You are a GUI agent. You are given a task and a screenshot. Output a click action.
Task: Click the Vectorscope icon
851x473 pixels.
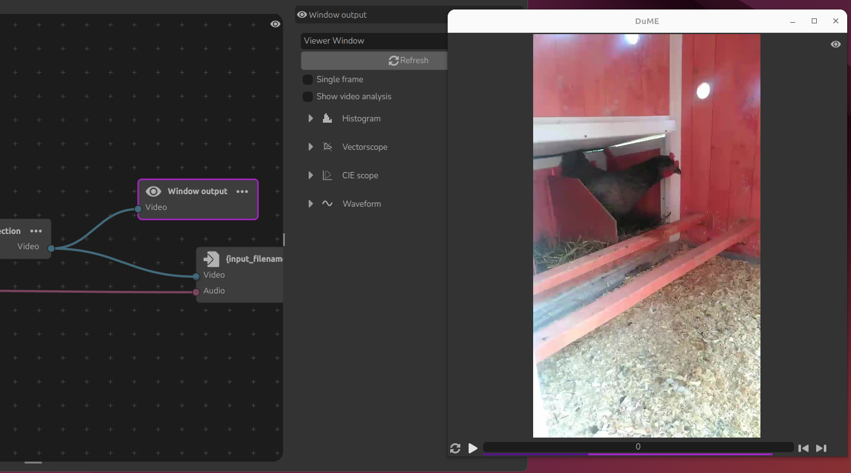click(327, 147)
